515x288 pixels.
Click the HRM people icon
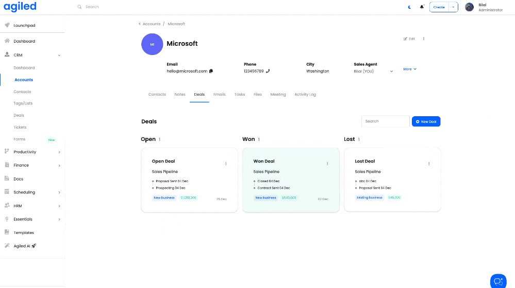click(x=7, y=205)
